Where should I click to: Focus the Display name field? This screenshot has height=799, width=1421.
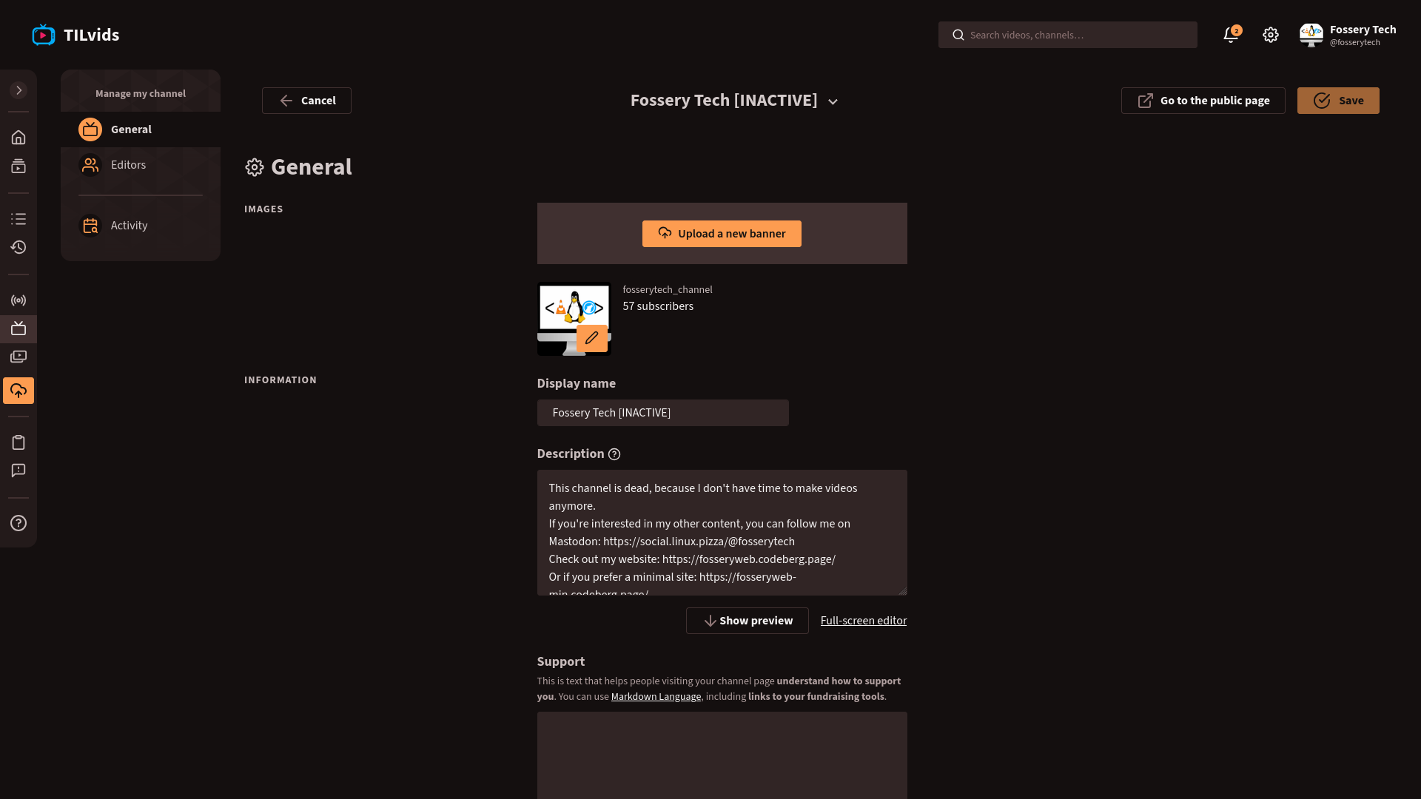click(662, 413)
